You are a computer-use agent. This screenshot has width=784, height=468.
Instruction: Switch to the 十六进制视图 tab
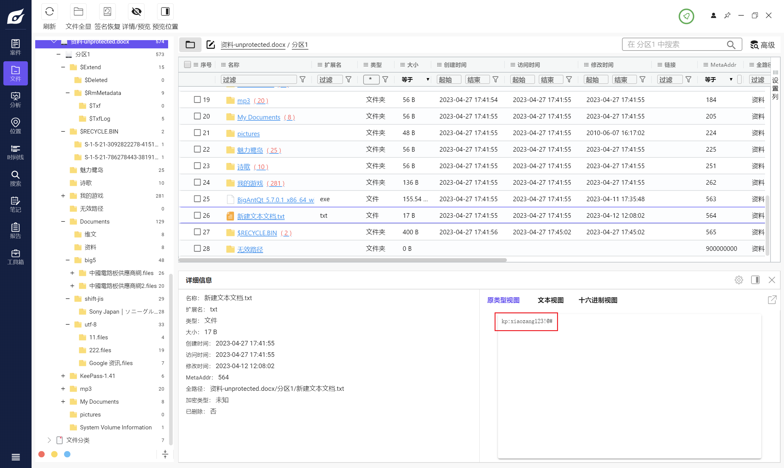coord(598,300)
